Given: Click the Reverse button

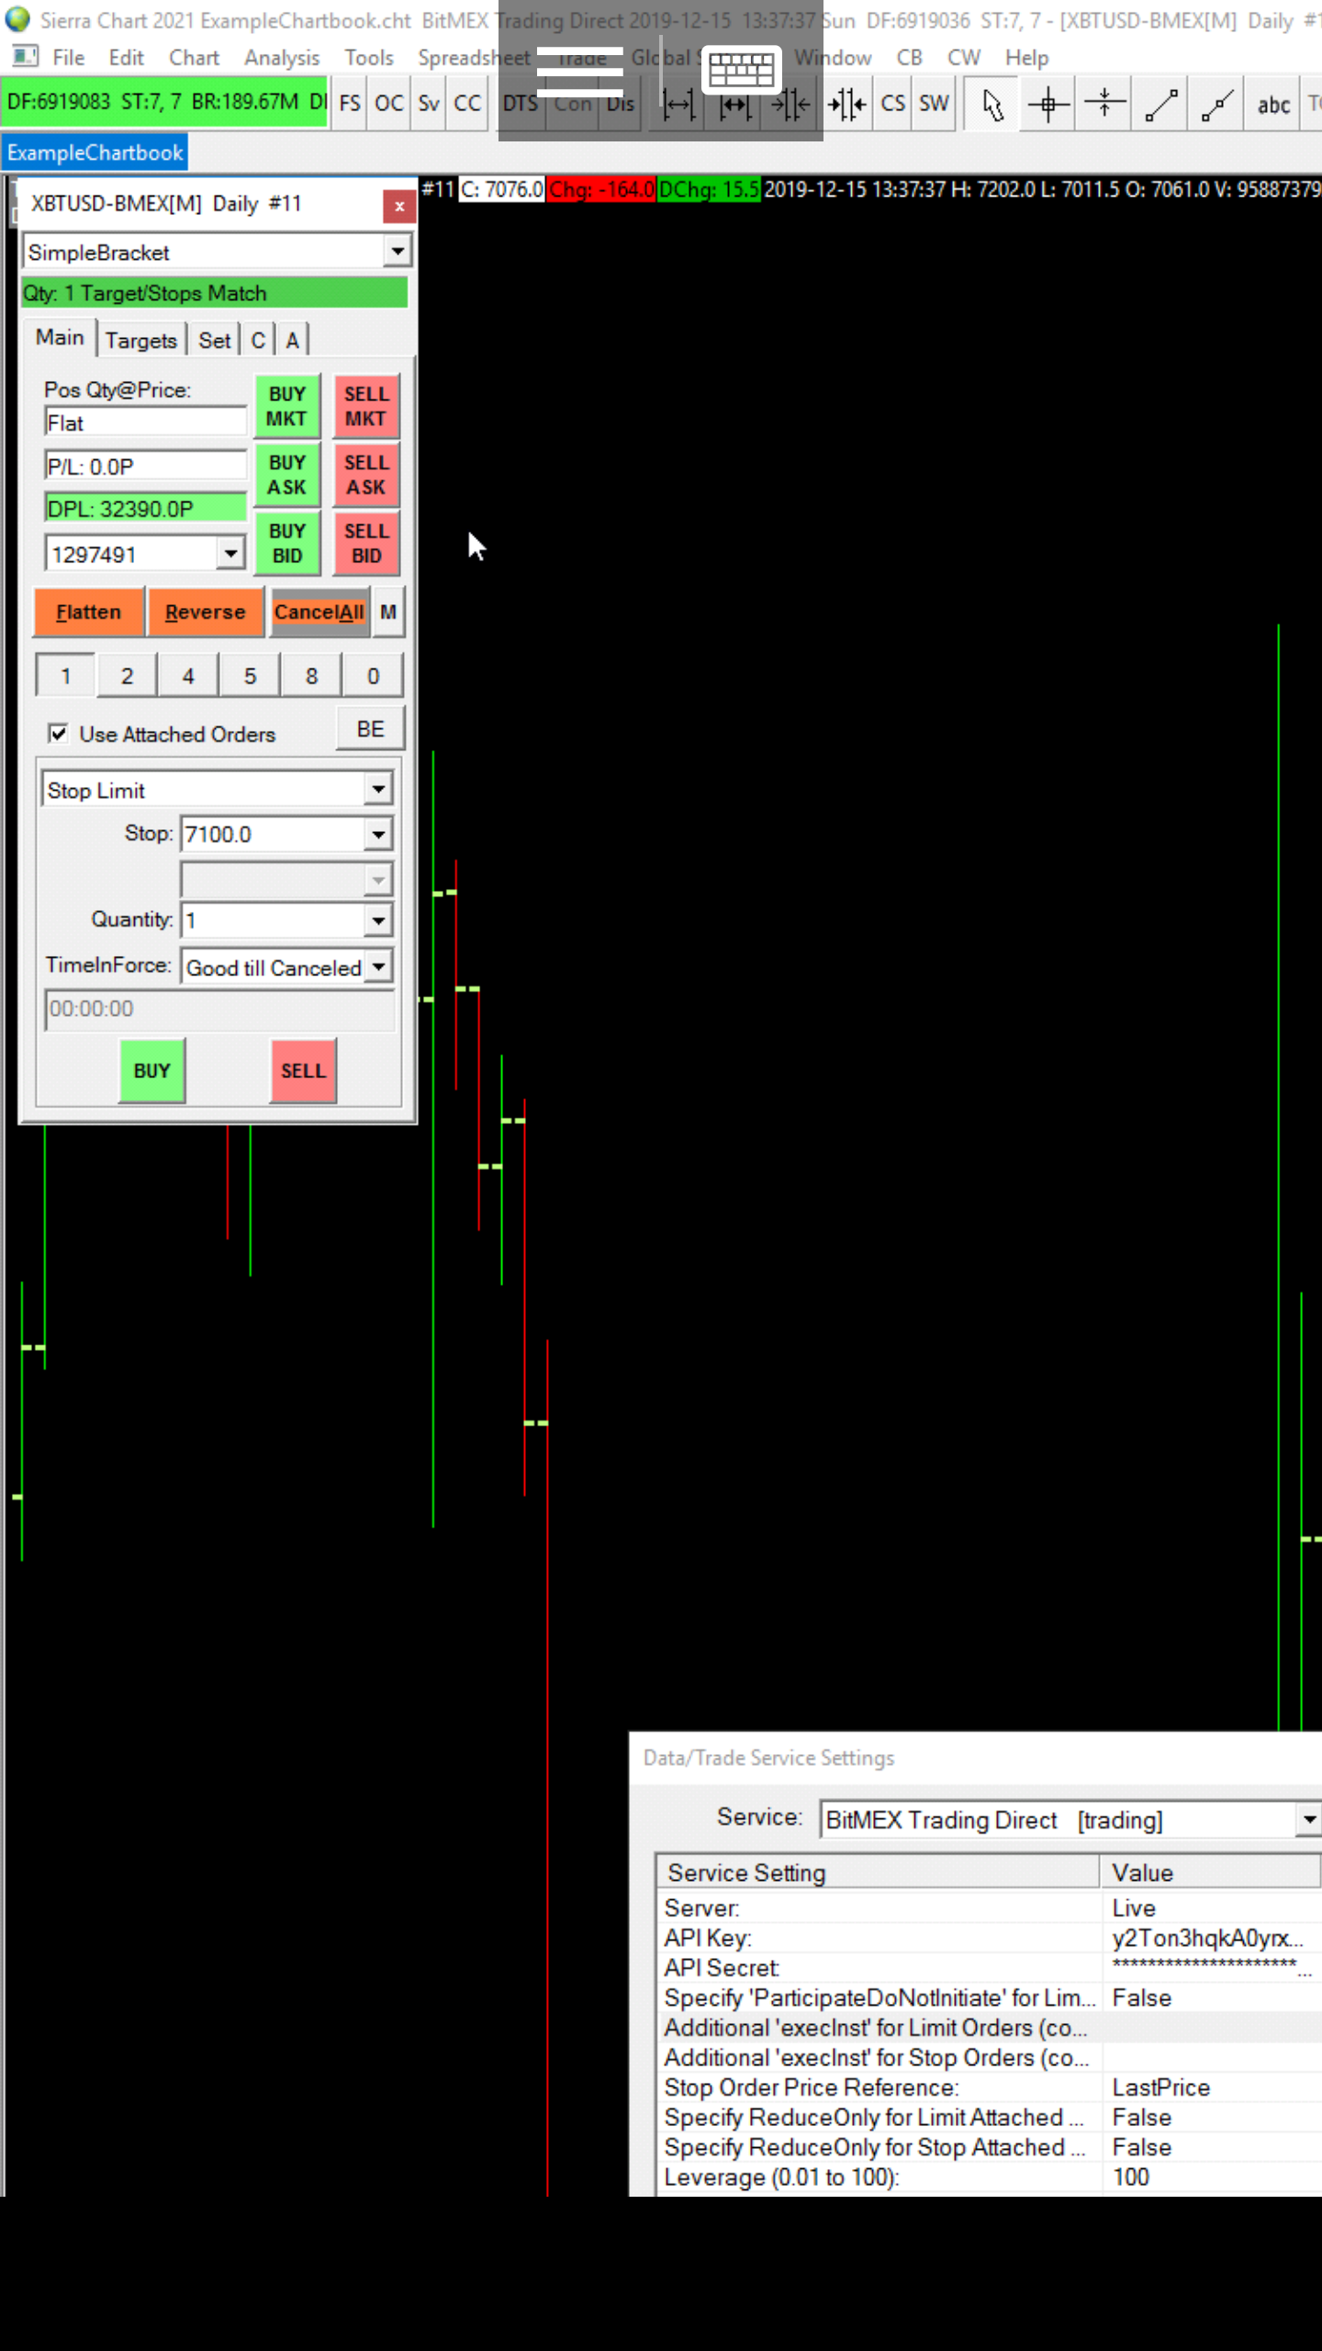Looking at the screenshot, I should tap(206, 613).
